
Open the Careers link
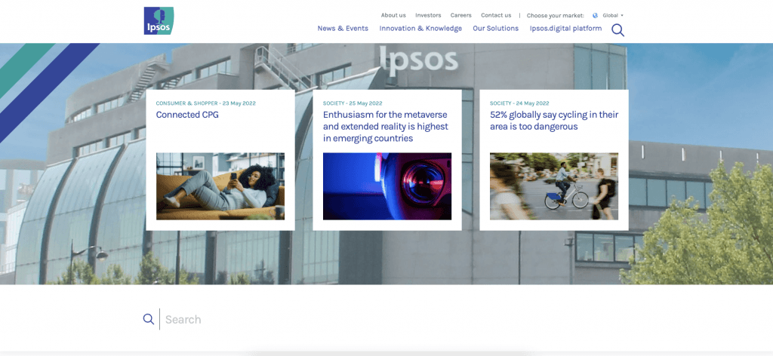tap(461, 15)
